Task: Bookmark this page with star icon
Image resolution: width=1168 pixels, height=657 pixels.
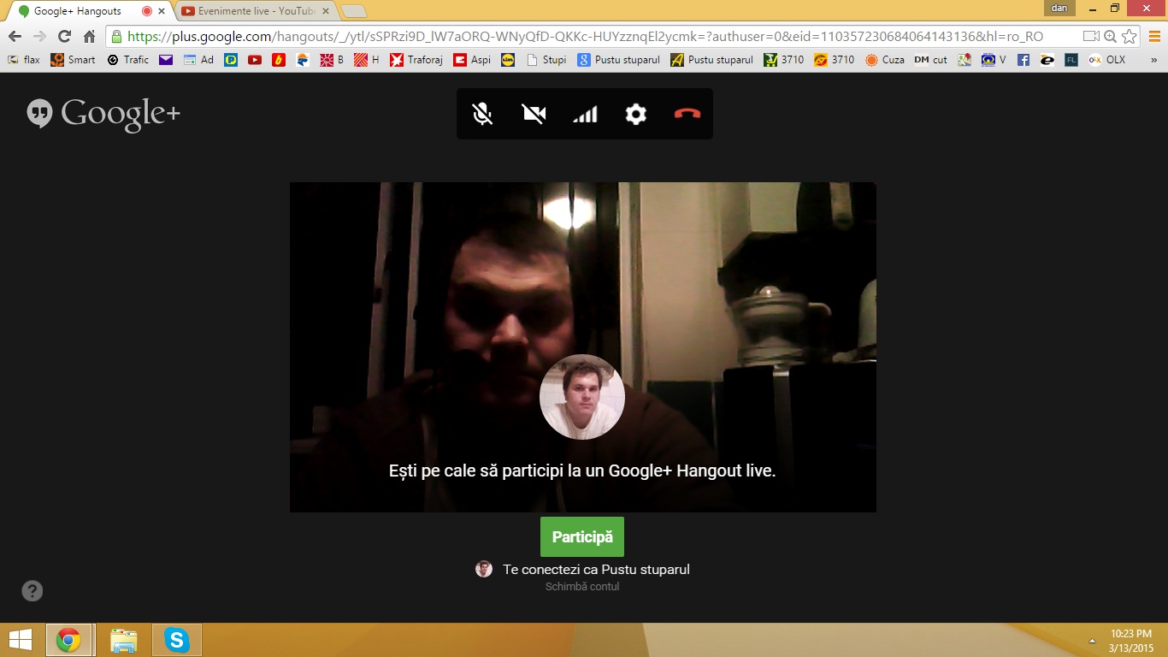Action: pyautogui.click(x=1130, y=37)
